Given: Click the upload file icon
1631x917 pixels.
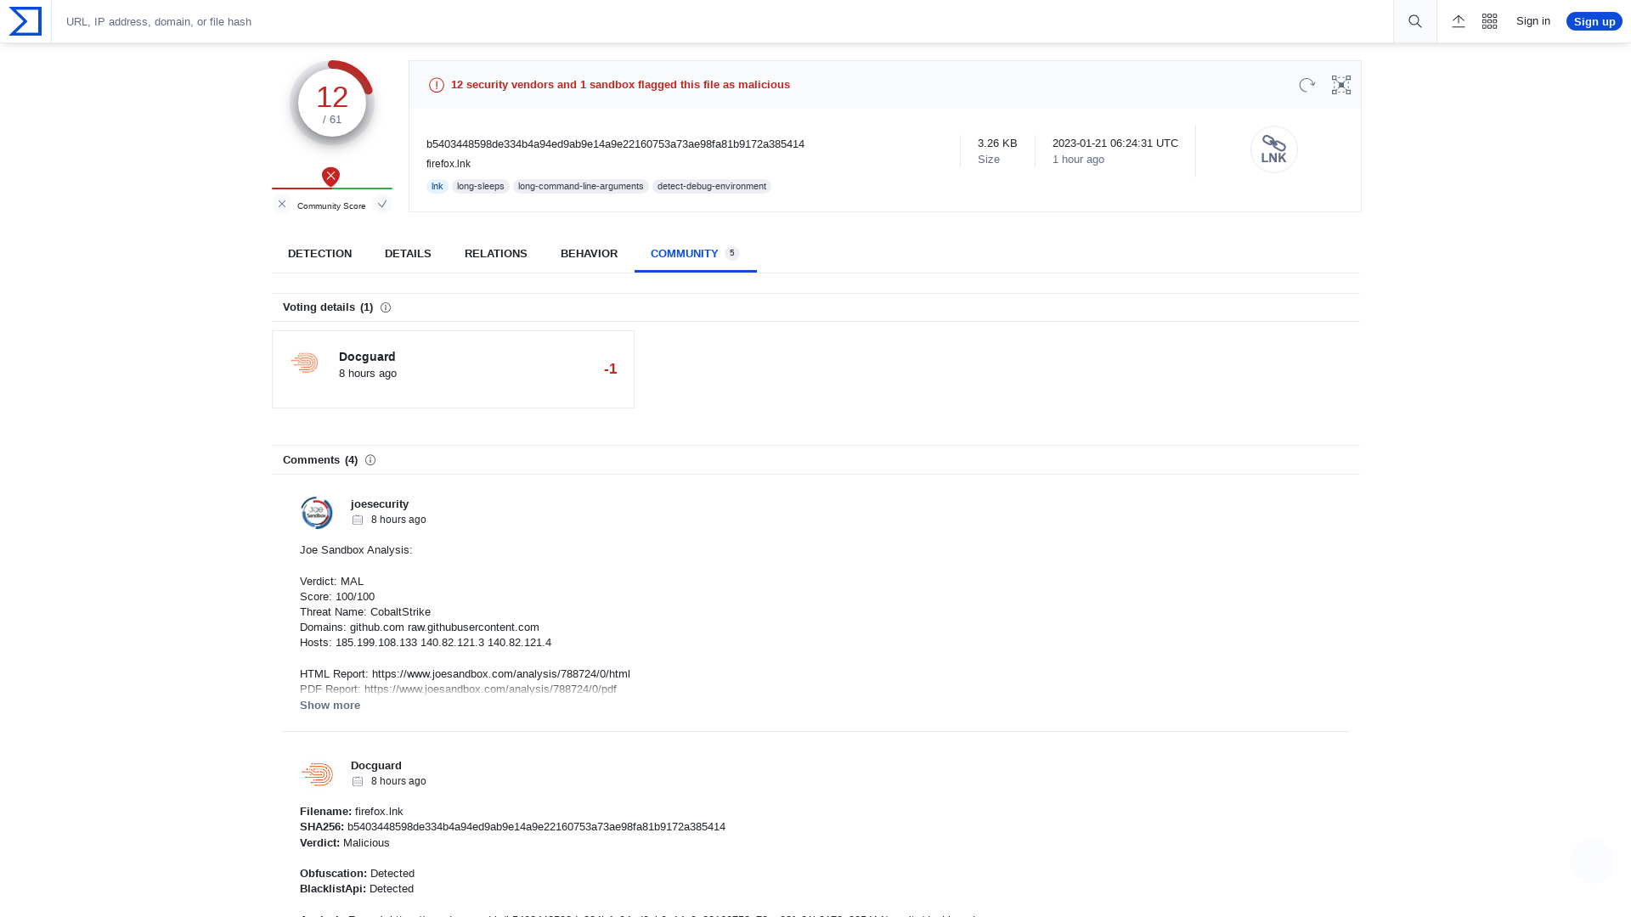Looking at the screenshot, I should [x=1459, y=21].
